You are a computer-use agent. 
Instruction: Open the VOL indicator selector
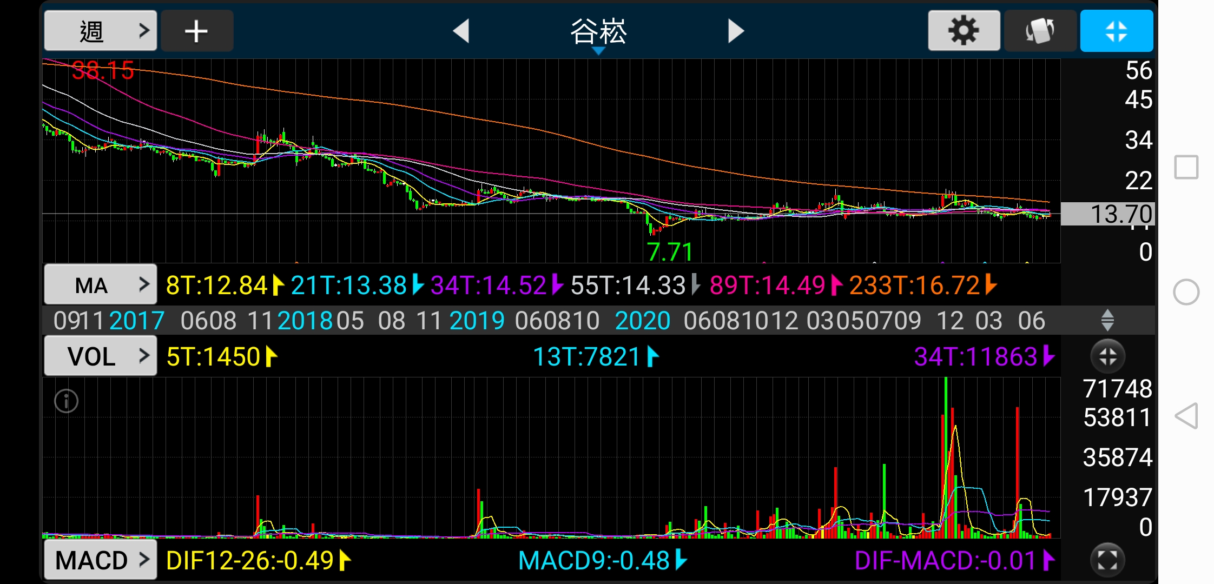pyautogui.click(x=101, y=356)
